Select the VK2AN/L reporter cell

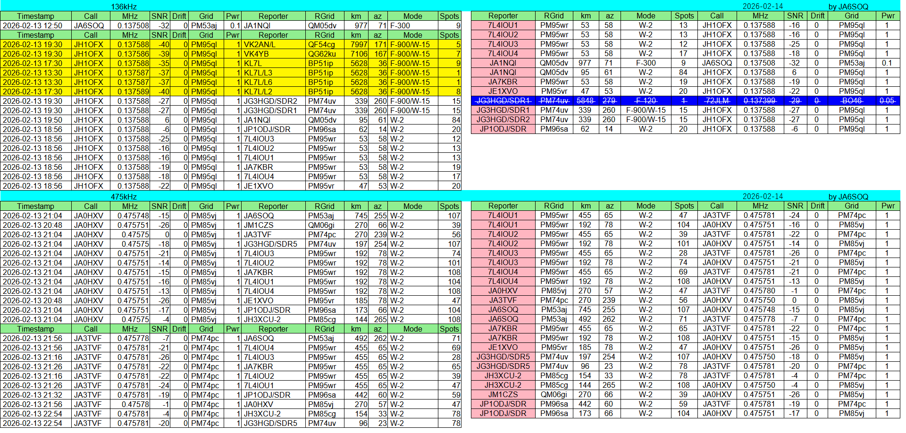(260, 44)
